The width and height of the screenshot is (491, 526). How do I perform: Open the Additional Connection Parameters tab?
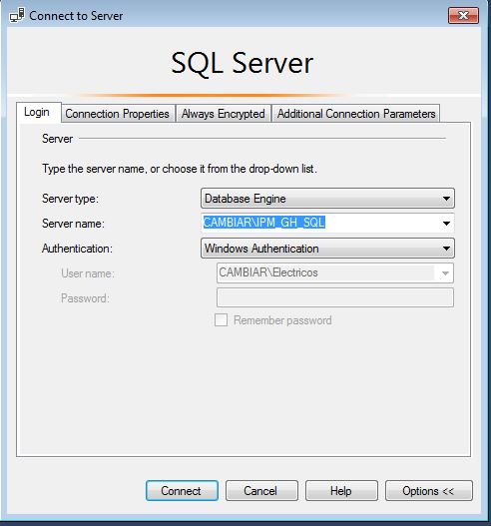point(356,114)
